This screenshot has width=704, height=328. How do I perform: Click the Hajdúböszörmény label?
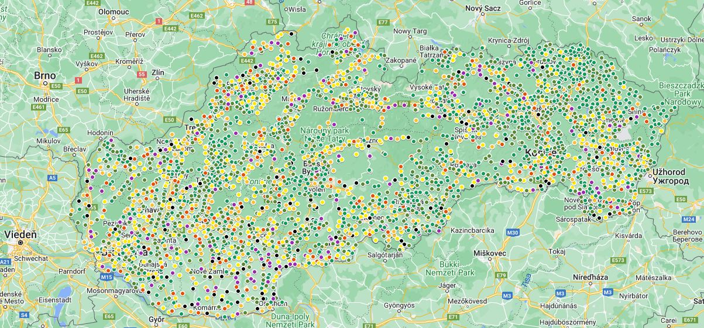point(568,322)
